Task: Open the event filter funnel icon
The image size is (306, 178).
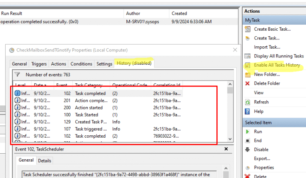Action: (x=17, y=75)
